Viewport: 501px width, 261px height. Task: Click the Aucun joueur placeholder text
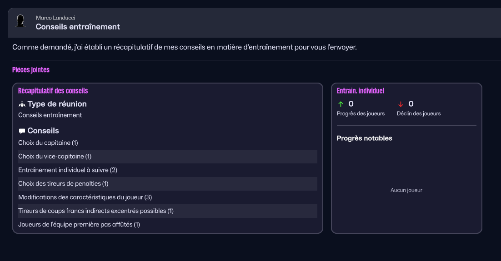pyautogui.click(x=406, y=190)
